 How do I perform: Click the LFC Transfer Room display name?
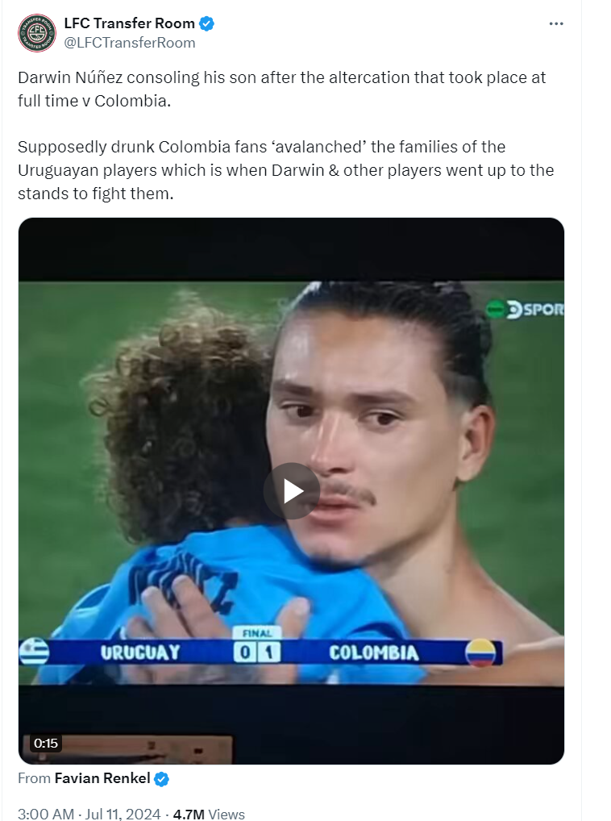pos(129,23)
